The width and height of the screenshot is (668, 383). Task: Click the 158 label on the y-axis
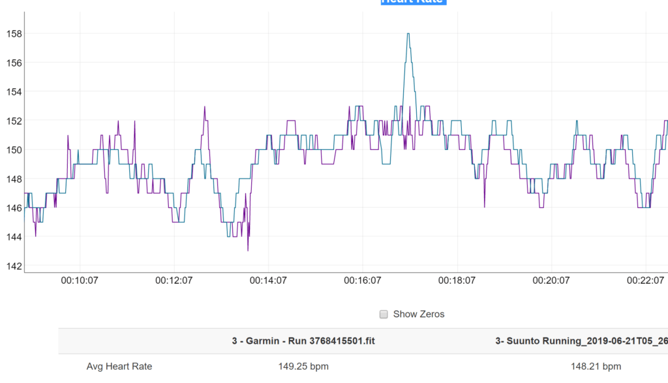(x=14, y=33)
